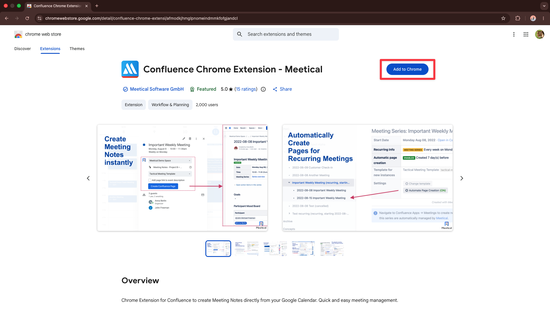Screen dimensions: 550x309
Task: Select the first carousel thumbnail
Action: point(218,249)
